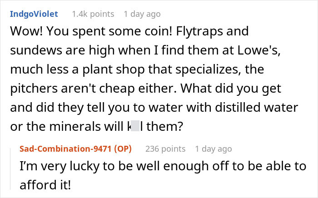Click the "1.4k points" score label
318x198 pixels.
93,14
